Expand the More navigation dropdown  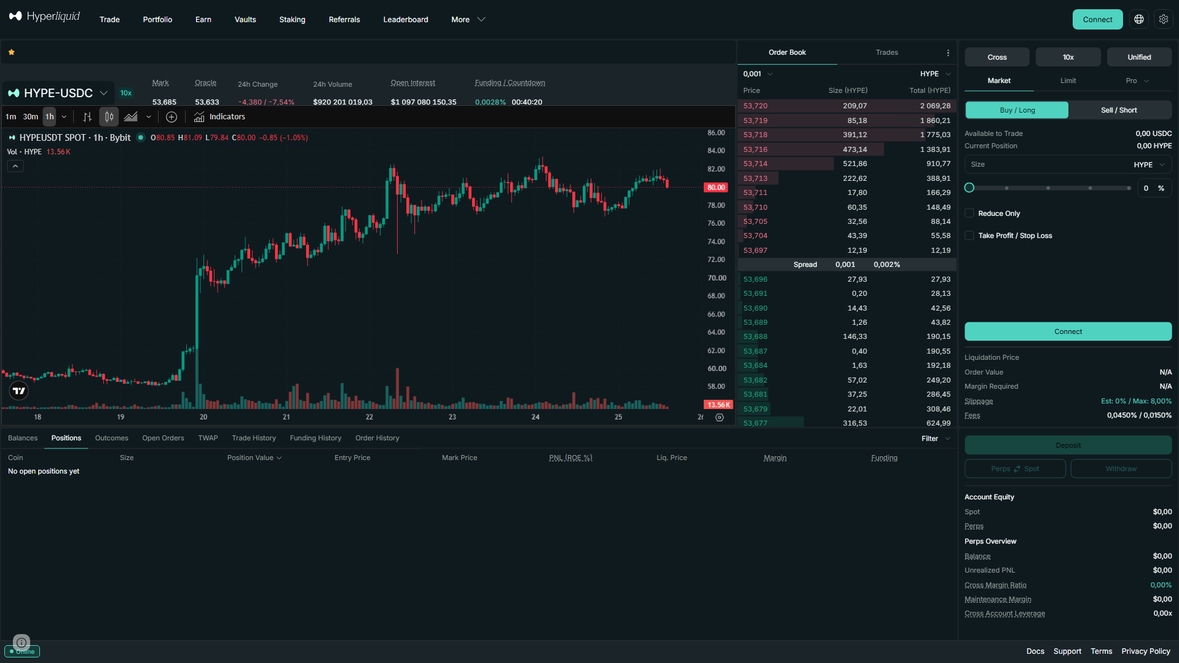tap(468, 20)
